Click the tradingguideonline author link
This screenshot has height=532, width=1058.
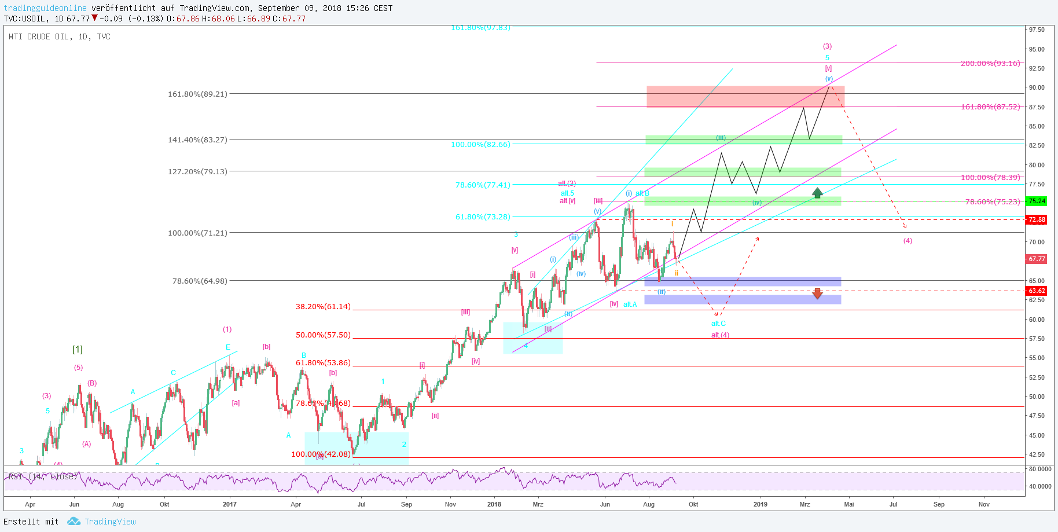[x=45, y=8]
